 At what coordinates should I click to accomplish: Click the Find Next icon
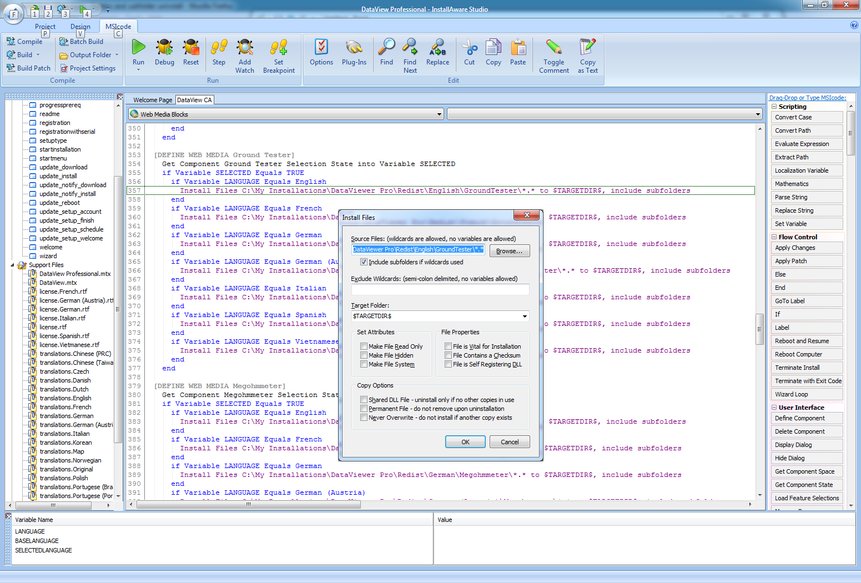coord(410,47)
